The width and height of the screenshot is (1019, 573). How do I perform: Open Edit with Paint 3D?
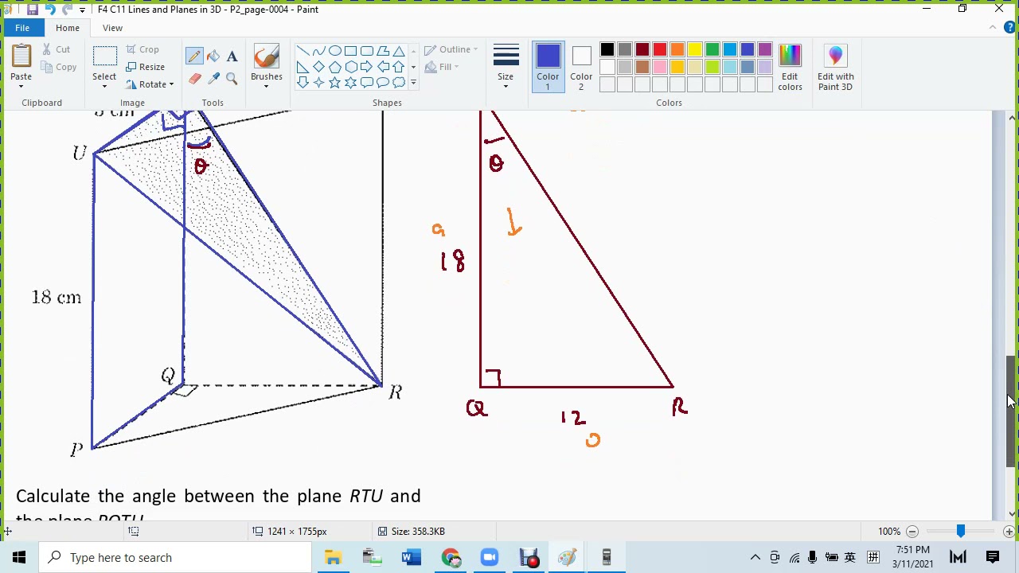835,68
